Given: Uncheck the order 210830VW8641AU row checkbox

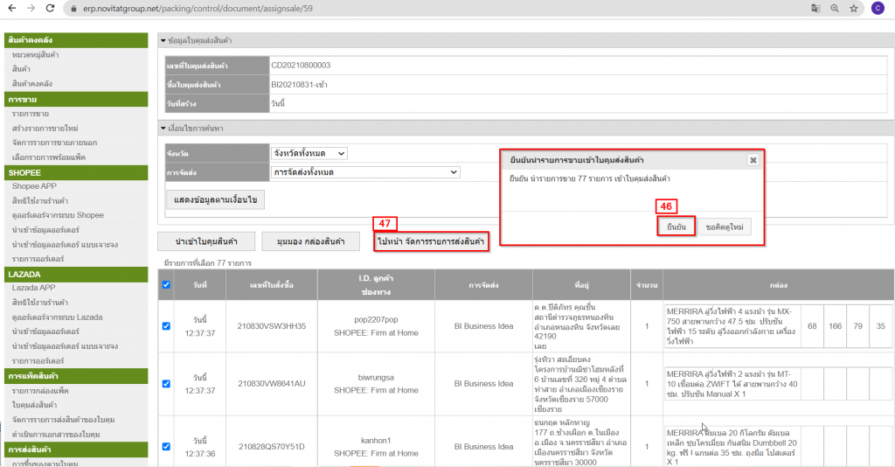Looking at the screenshot, I should coord(166,383).
